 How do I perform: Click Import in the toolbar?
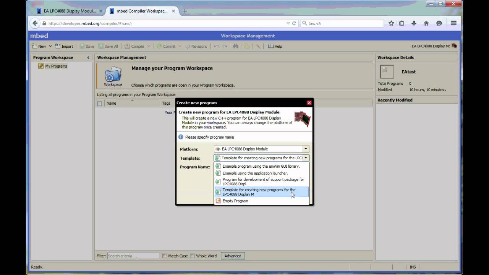[64, 46]
